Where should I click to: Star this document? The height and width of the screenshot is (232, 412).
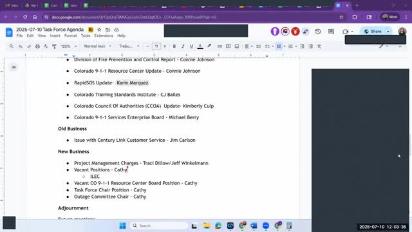point(99,30)
